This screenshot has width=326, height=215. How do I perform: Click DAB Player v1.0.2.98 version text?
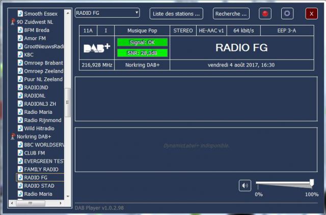pyautogui.click(x=99, y=208)
